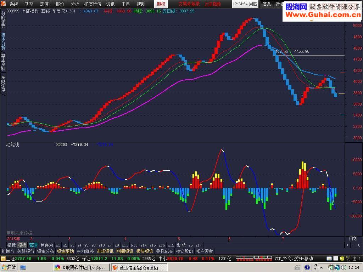Open the 报价 menu

60,4
